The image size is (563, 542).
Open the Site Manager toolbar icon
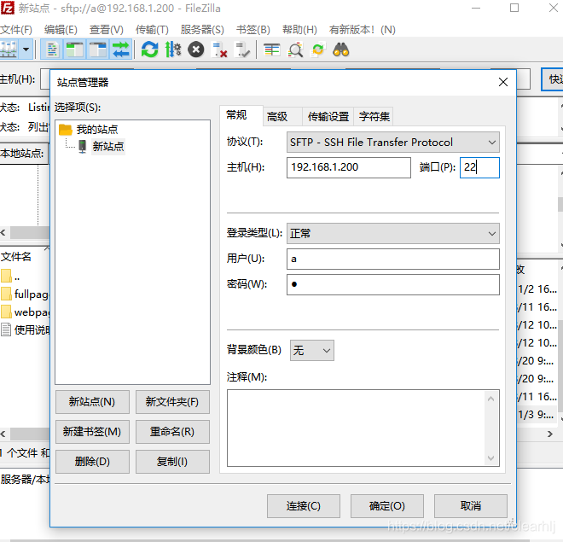[9, 50]
